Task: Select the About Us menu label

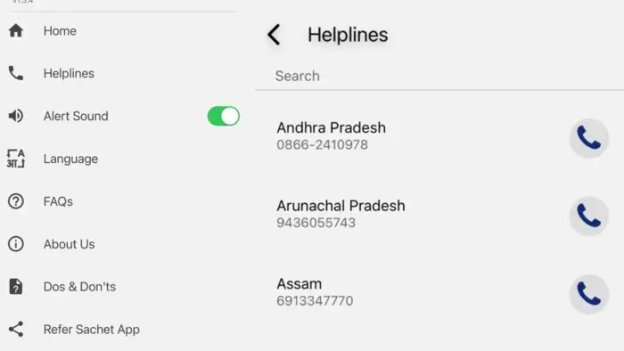Action: [70, 244]
